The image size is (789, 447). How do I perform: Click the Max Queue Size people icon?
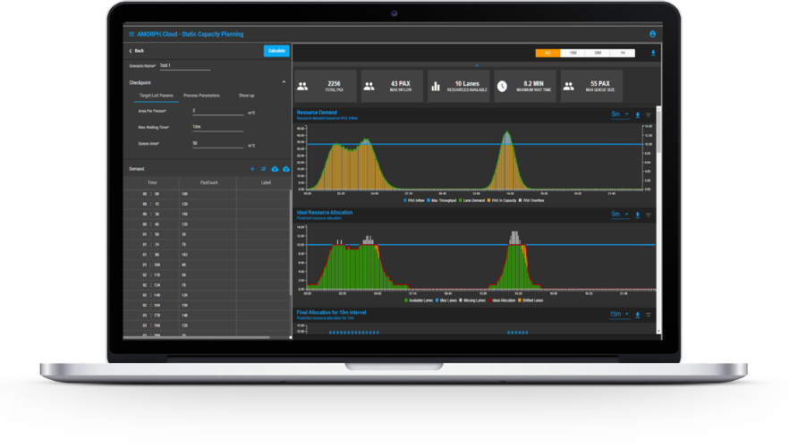tap(568, 87)
